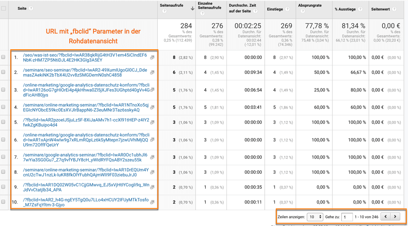408x226 pixels.
Task: Tick checkbox for row 4
Action: (3, 107)
